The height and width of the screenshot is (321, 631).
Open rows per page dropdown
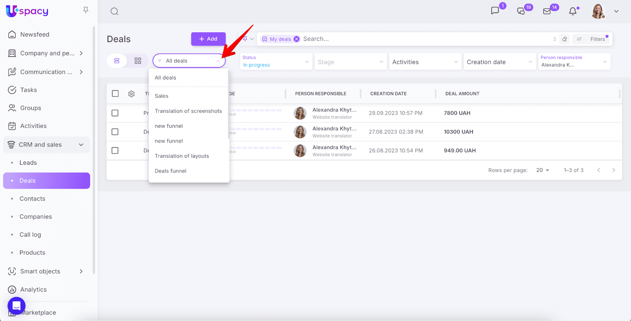tap(543, 170)
